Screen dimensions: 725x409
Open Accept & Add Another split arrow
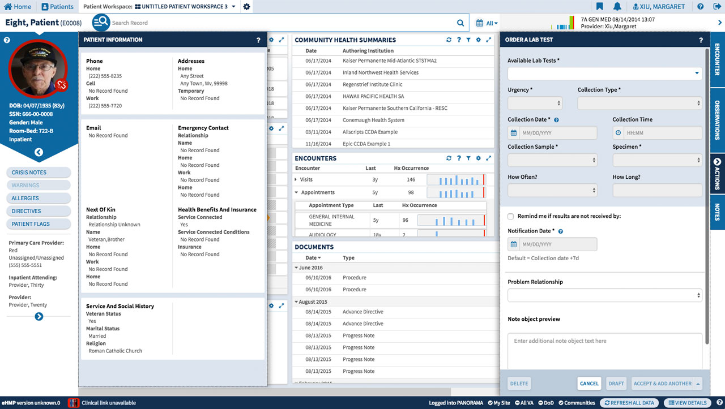(x=698, y=384)
